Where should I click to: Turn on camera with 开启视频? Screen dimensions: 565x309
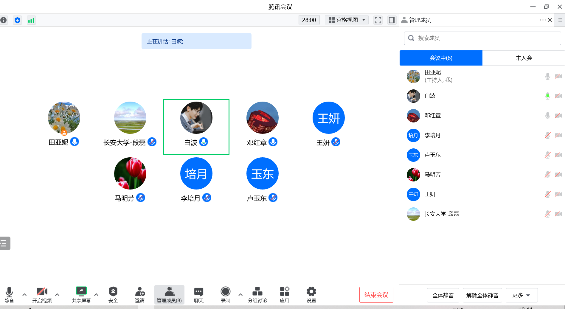(42, 295)
